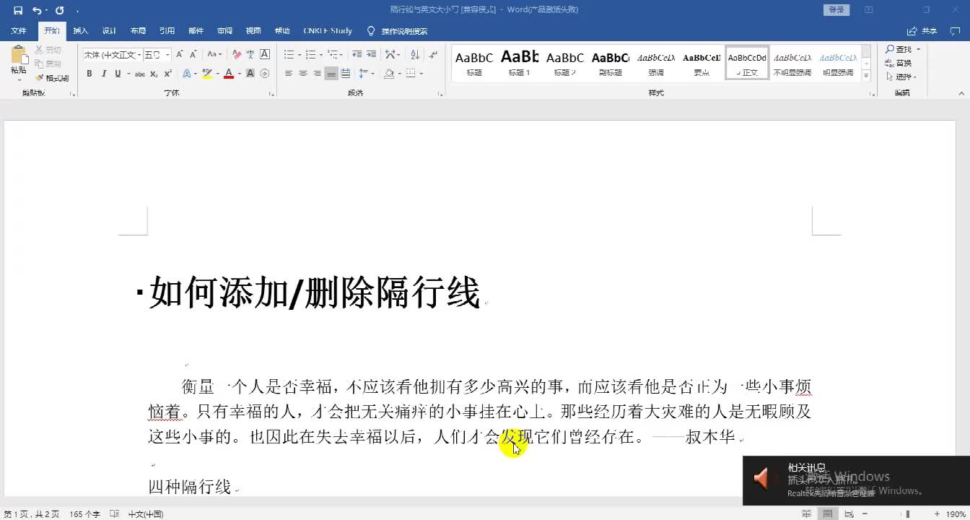Click the language indicator in status bar
Screen dimensions: 970x520
(146, 514)
